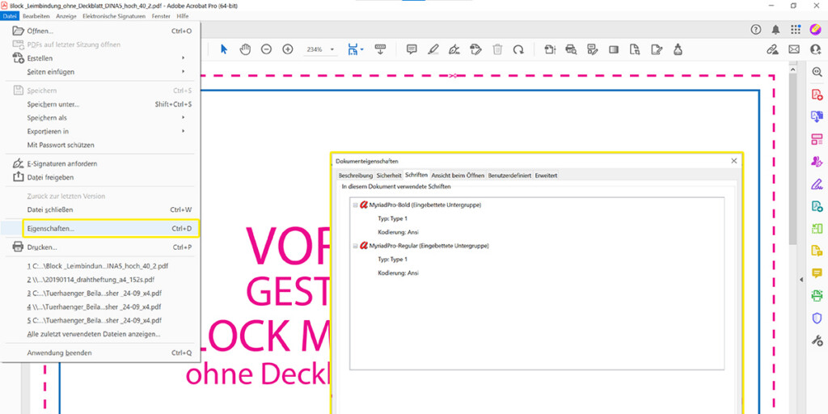Screen dimensions: 828x414
Task: Close the Dokumenteigenschaften dialog
Action: [x=734, y=161]
